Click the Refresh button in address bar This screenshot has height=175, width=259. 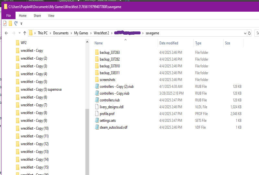(x=249, y=33)
